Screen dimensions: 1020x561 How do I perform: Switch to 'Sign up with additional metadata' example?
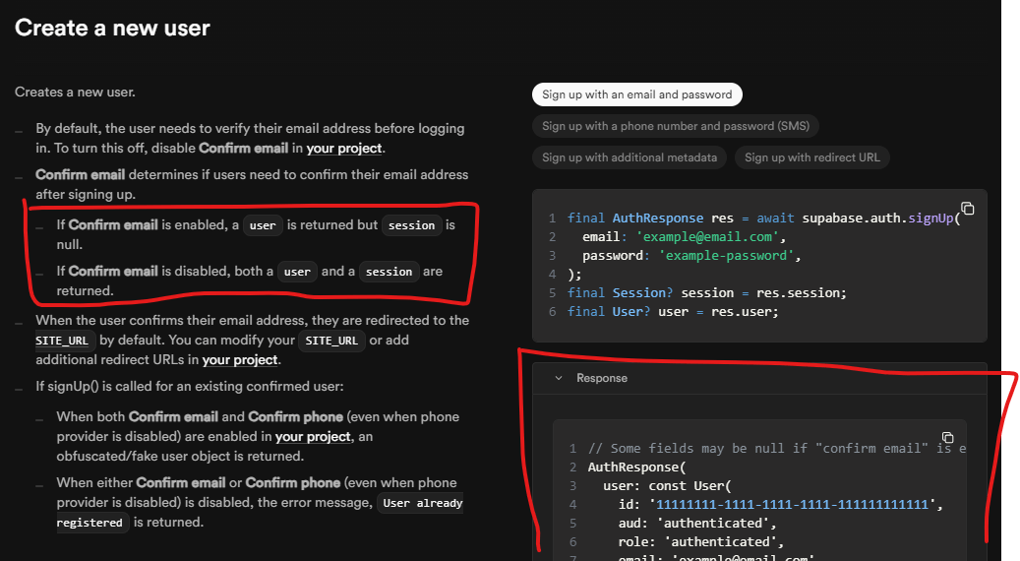(630, 157)
